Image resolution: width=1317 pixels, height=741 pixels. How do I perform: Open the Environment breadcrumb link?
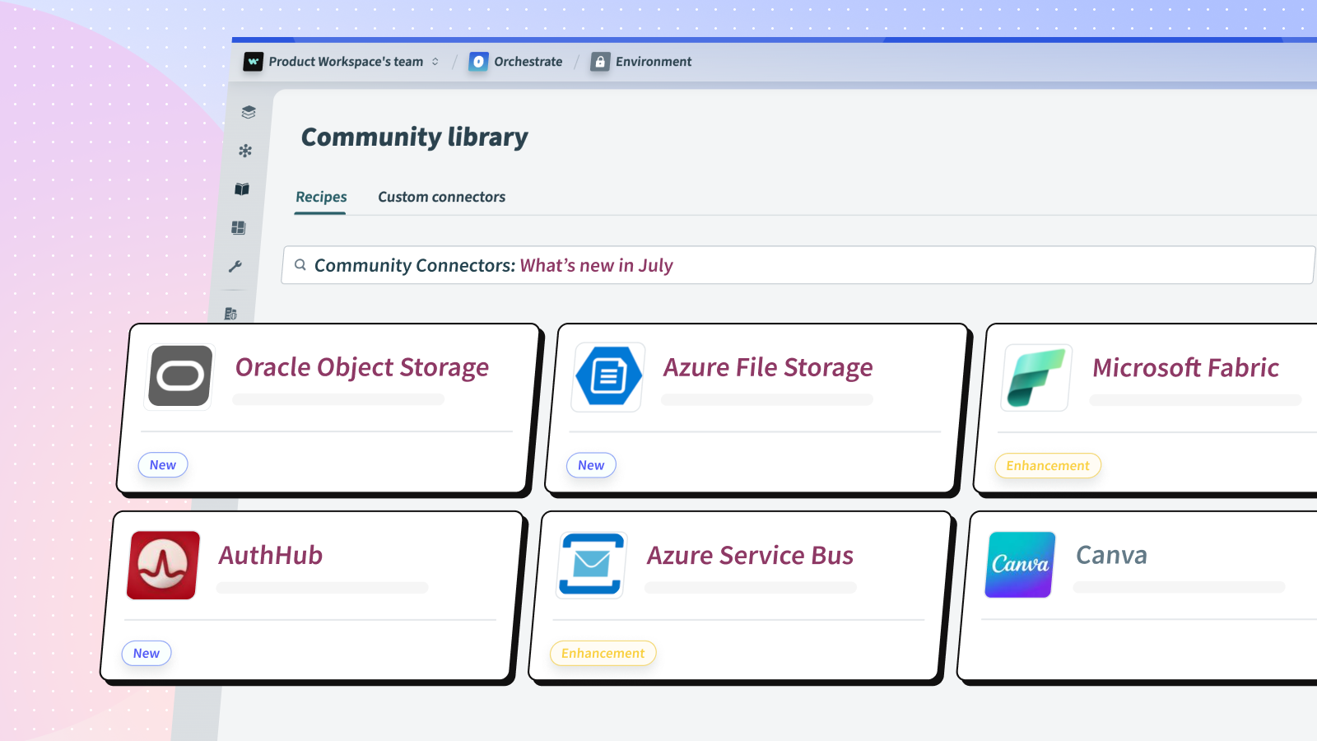pyautogui.click(x=654, y=62)
